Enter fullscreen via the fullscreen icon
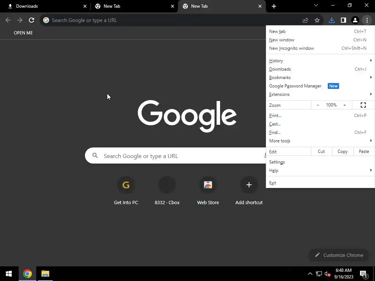This screenshot has width=375, height=281. pos(363,105)
